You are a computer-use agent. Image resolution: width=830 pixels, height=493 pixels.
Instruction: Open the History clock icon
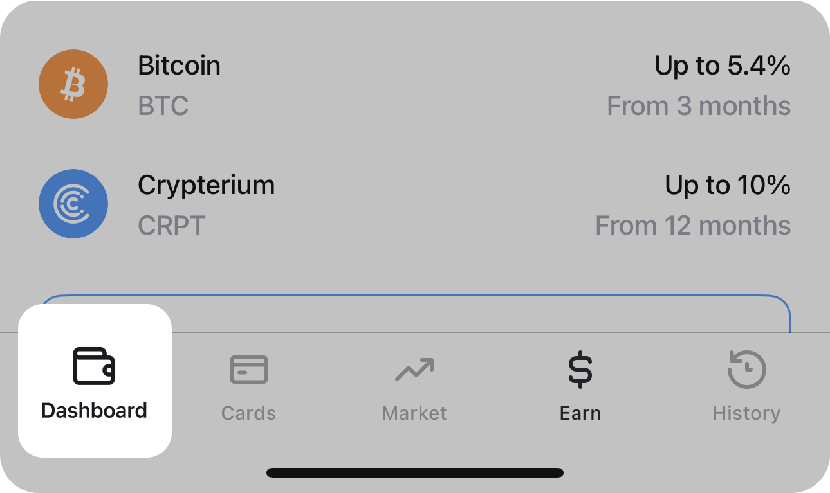tap(746, 368)
